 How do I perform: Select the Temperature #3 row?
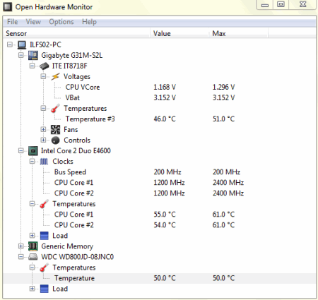click(160, 119)
